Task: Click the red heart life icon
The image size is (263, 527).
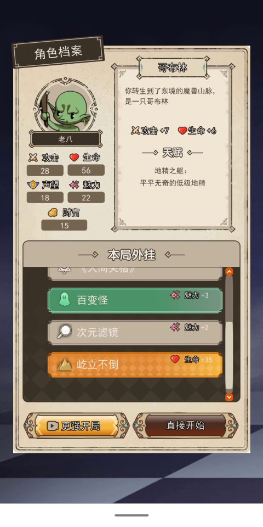Action: pyautogui.click(x=74, y=158)
